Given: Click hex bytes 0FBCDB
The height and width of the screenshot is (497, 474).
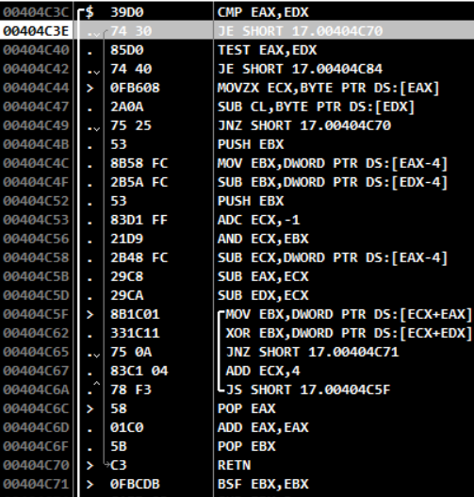Looking at the screenshot, I should point(135,484).
